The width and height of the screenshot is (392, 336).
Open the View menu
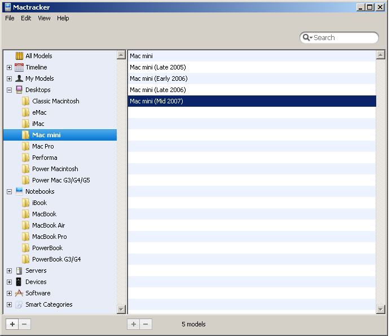pyautogui.click(x=44, y=18)
